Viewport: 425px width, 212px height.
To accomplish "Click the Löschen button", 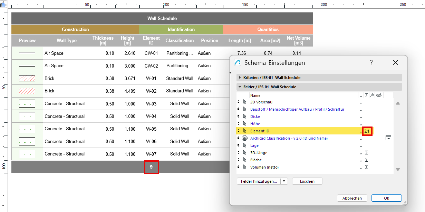I will pyautogui.click(x=307, y=181).
